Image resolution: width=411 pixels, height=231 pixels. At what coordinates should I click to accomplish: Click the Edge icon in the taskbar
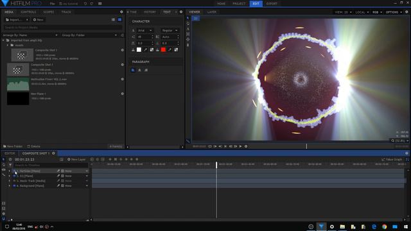[374, 227]
